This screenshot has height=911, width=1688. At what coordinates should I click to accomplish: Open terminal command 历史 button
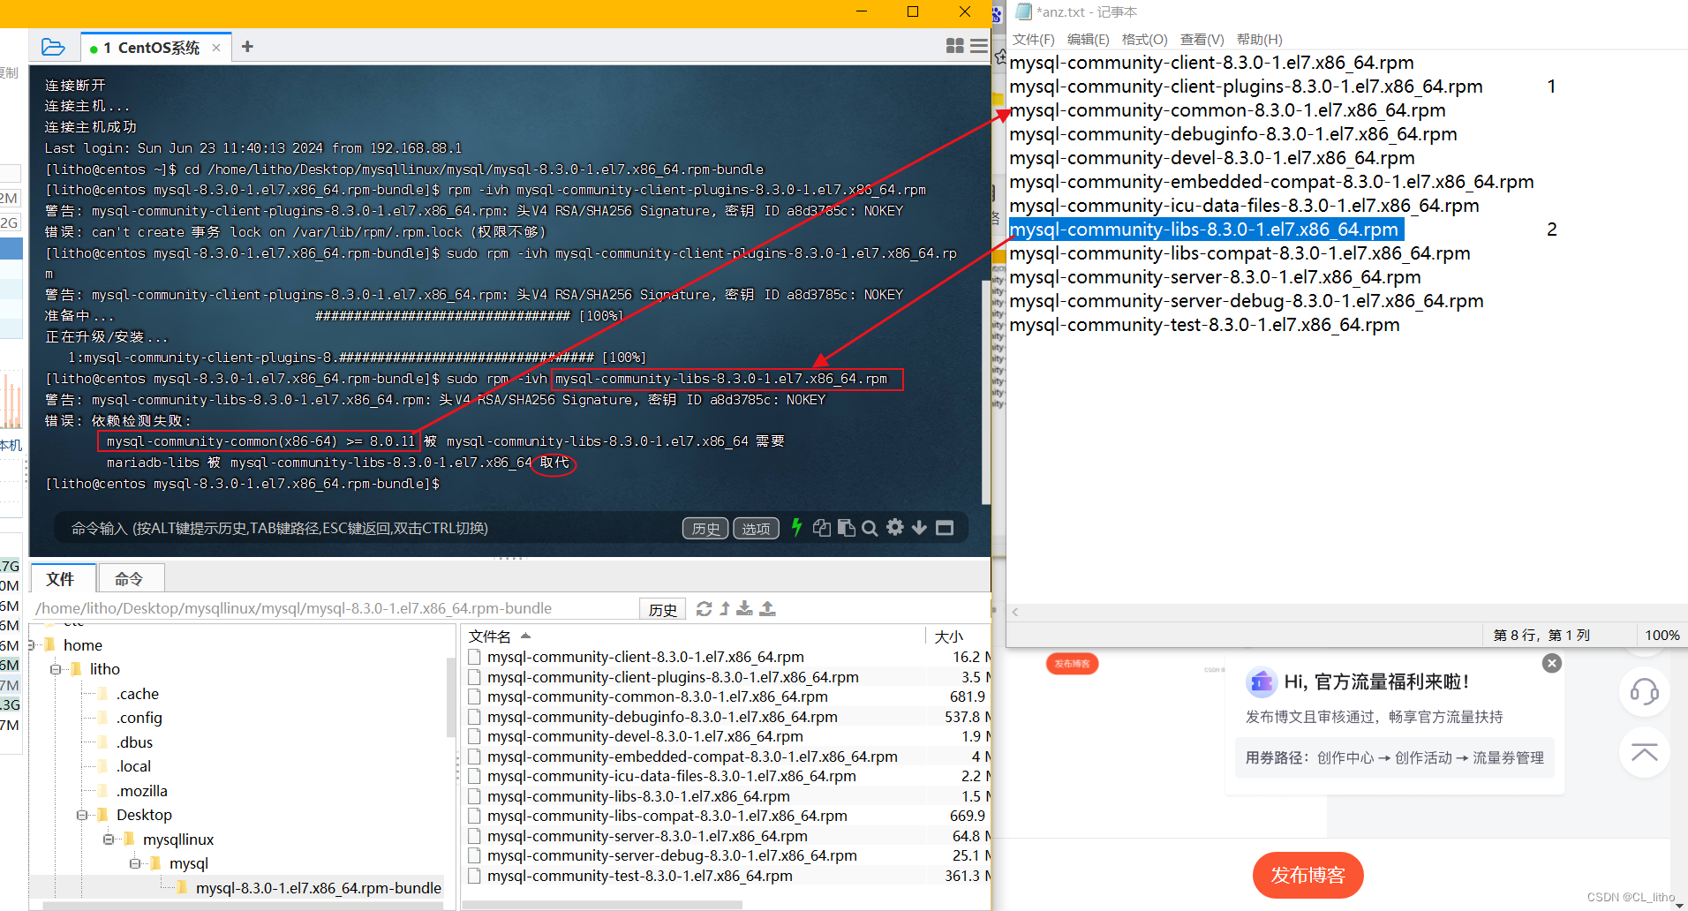[x=705, y=528]
